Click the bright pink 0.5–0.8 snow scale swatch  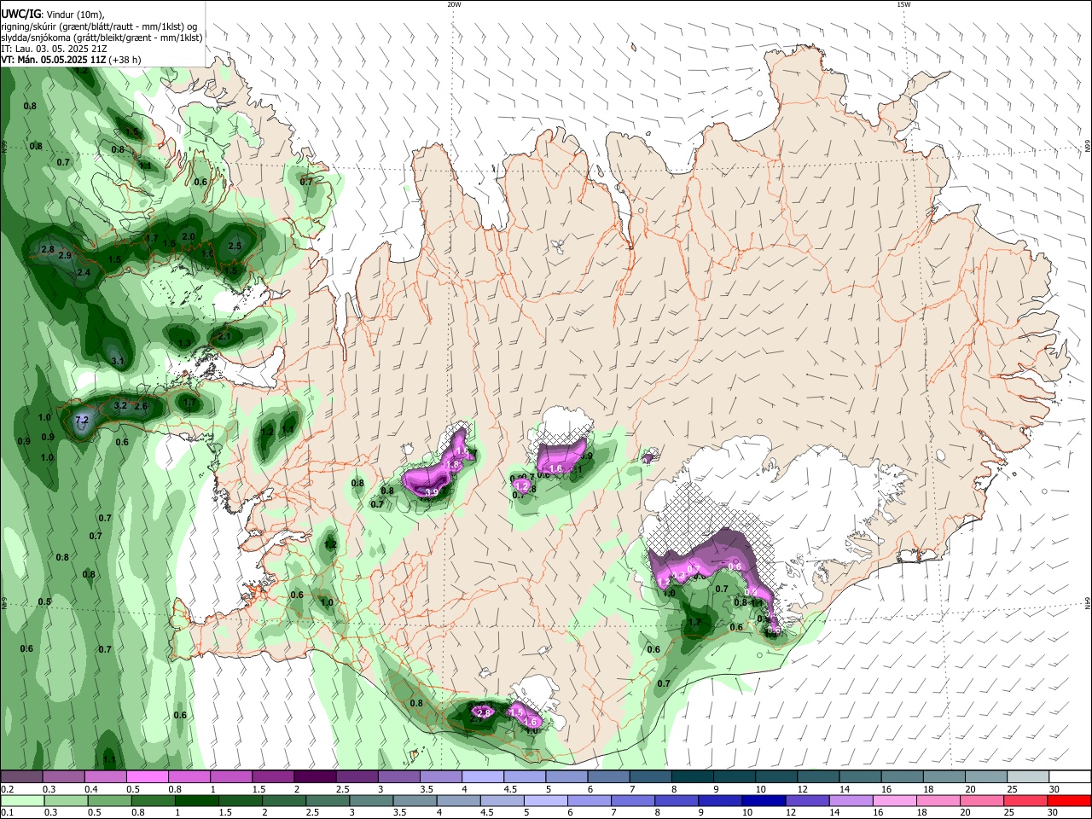pyautogui.click(x=147, y=776)
